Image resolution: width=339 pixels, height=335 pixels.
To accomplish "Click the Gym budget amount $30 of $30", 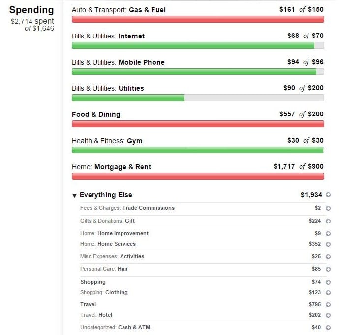I will 305,140.
